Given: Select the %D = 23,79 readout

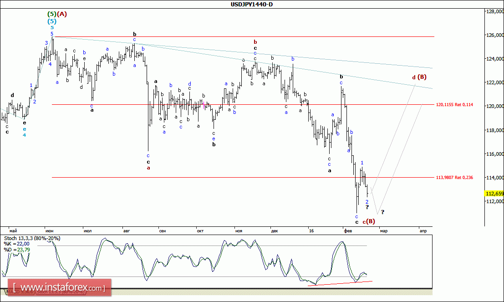Looking at the screenshot, I should tap(17, 249).
